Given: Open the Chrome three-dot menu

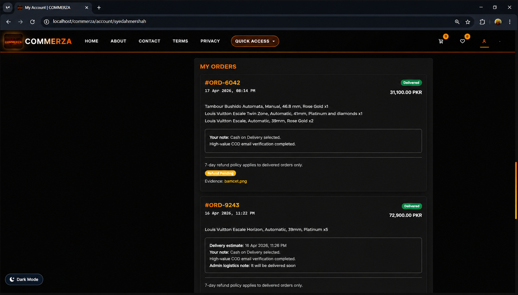Looking at the screenshot, I should [510, 22].
